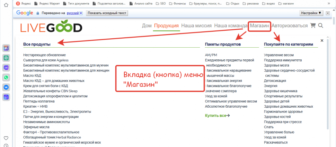Open Оптимальное управление весом pack

[x=231, y=101]
